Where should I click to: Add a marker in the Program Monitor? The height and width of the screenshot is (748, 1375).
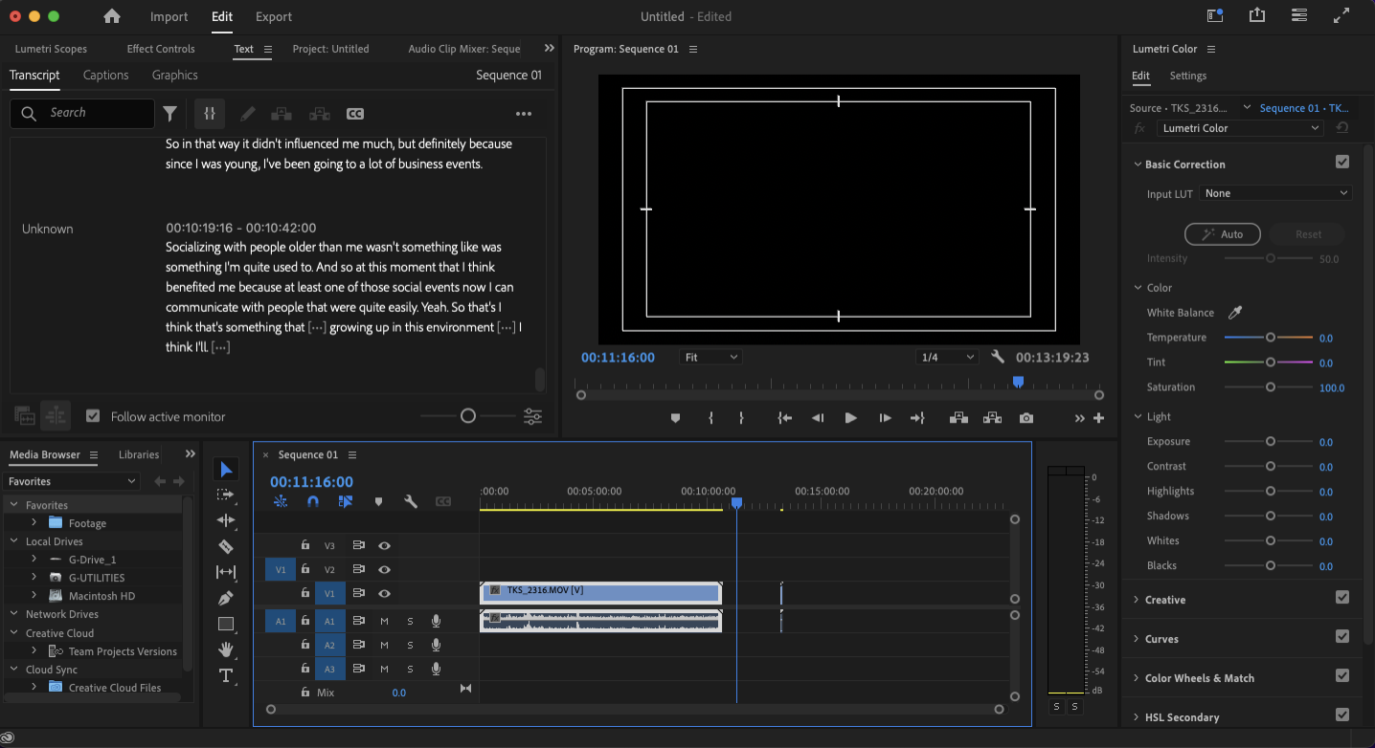pyautogui.click(x=676, y=417)
